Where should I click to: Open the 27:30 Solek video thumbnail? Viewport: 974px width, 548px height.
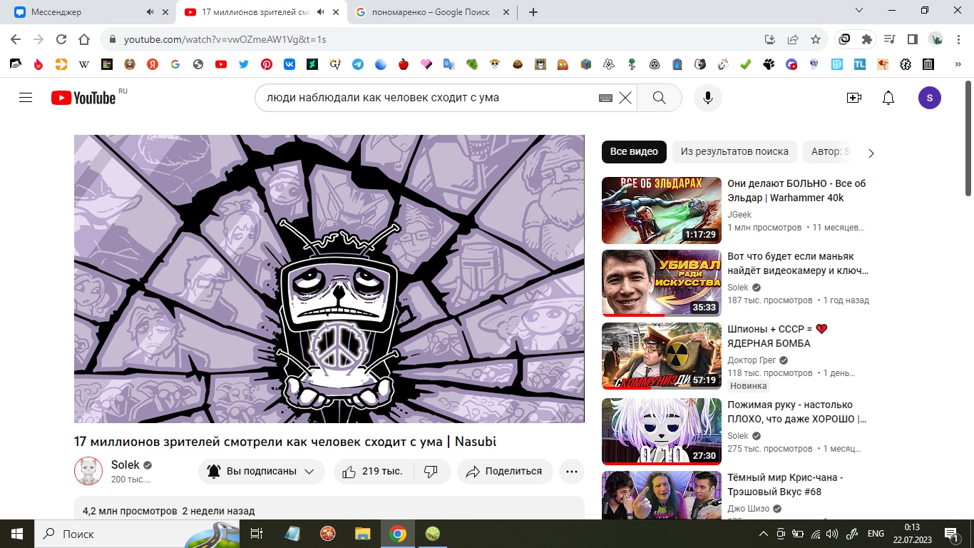662,432
